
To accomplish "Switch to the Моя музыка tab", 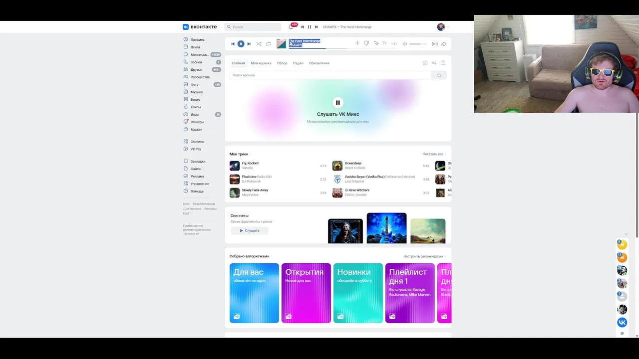I will 261,63.
